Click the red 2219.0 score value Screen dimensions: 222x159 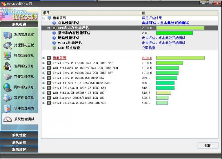[147, 58]
